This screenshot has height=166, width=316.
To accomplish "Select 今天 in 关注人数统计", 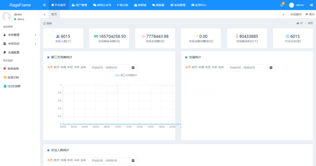I will 50,160.
